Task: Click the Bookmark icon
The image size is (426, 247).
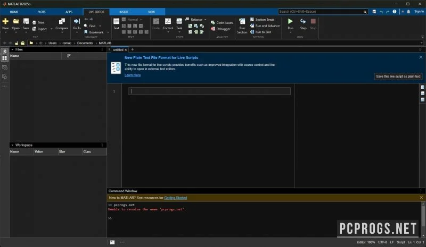Action: point(86,32)
